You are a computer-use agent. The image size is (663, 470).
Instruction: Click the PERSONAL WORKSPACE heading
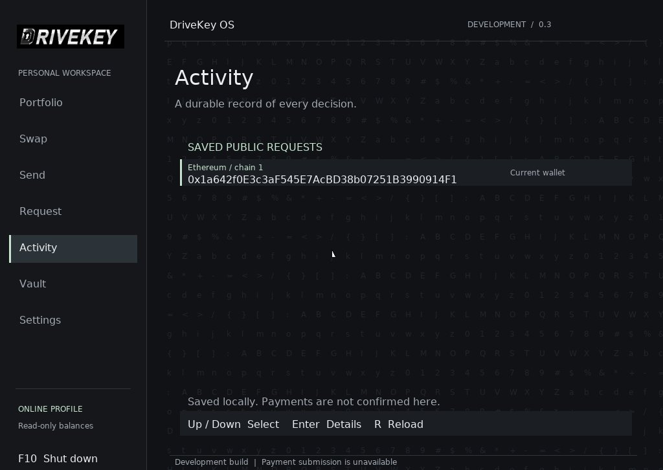65,73
